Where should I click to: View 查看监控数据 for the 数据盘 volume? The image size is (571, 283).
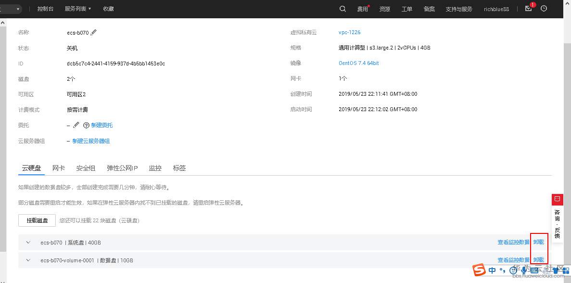click(513, 260)
